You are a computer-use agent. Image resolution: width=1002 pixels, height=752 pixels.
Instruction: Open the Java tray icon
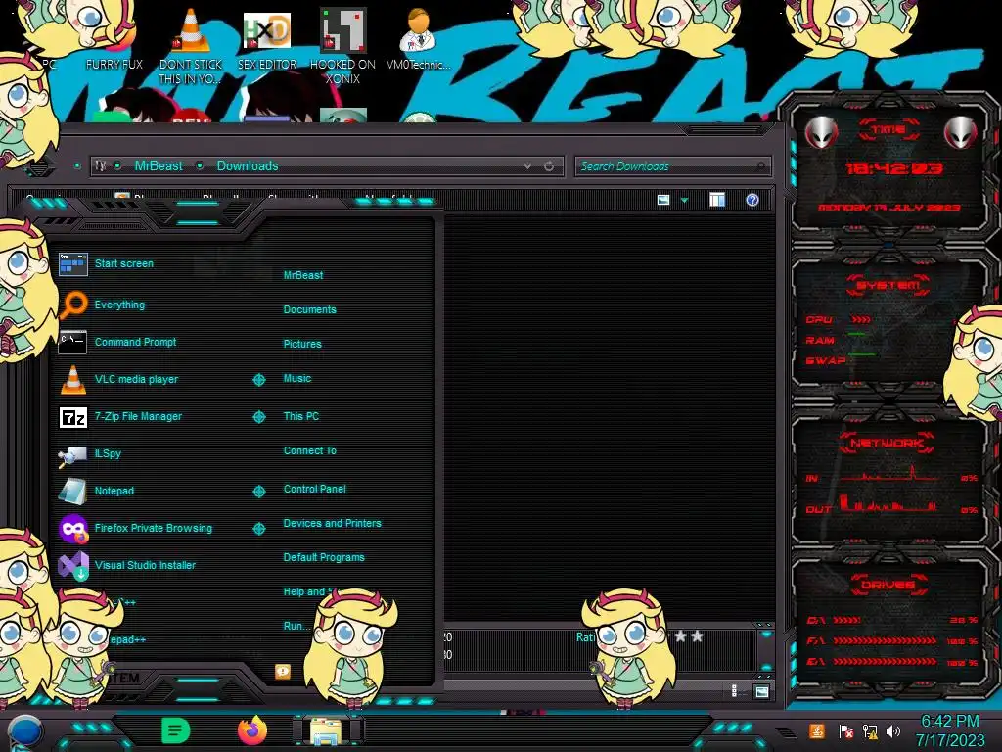tap(817, 730)
